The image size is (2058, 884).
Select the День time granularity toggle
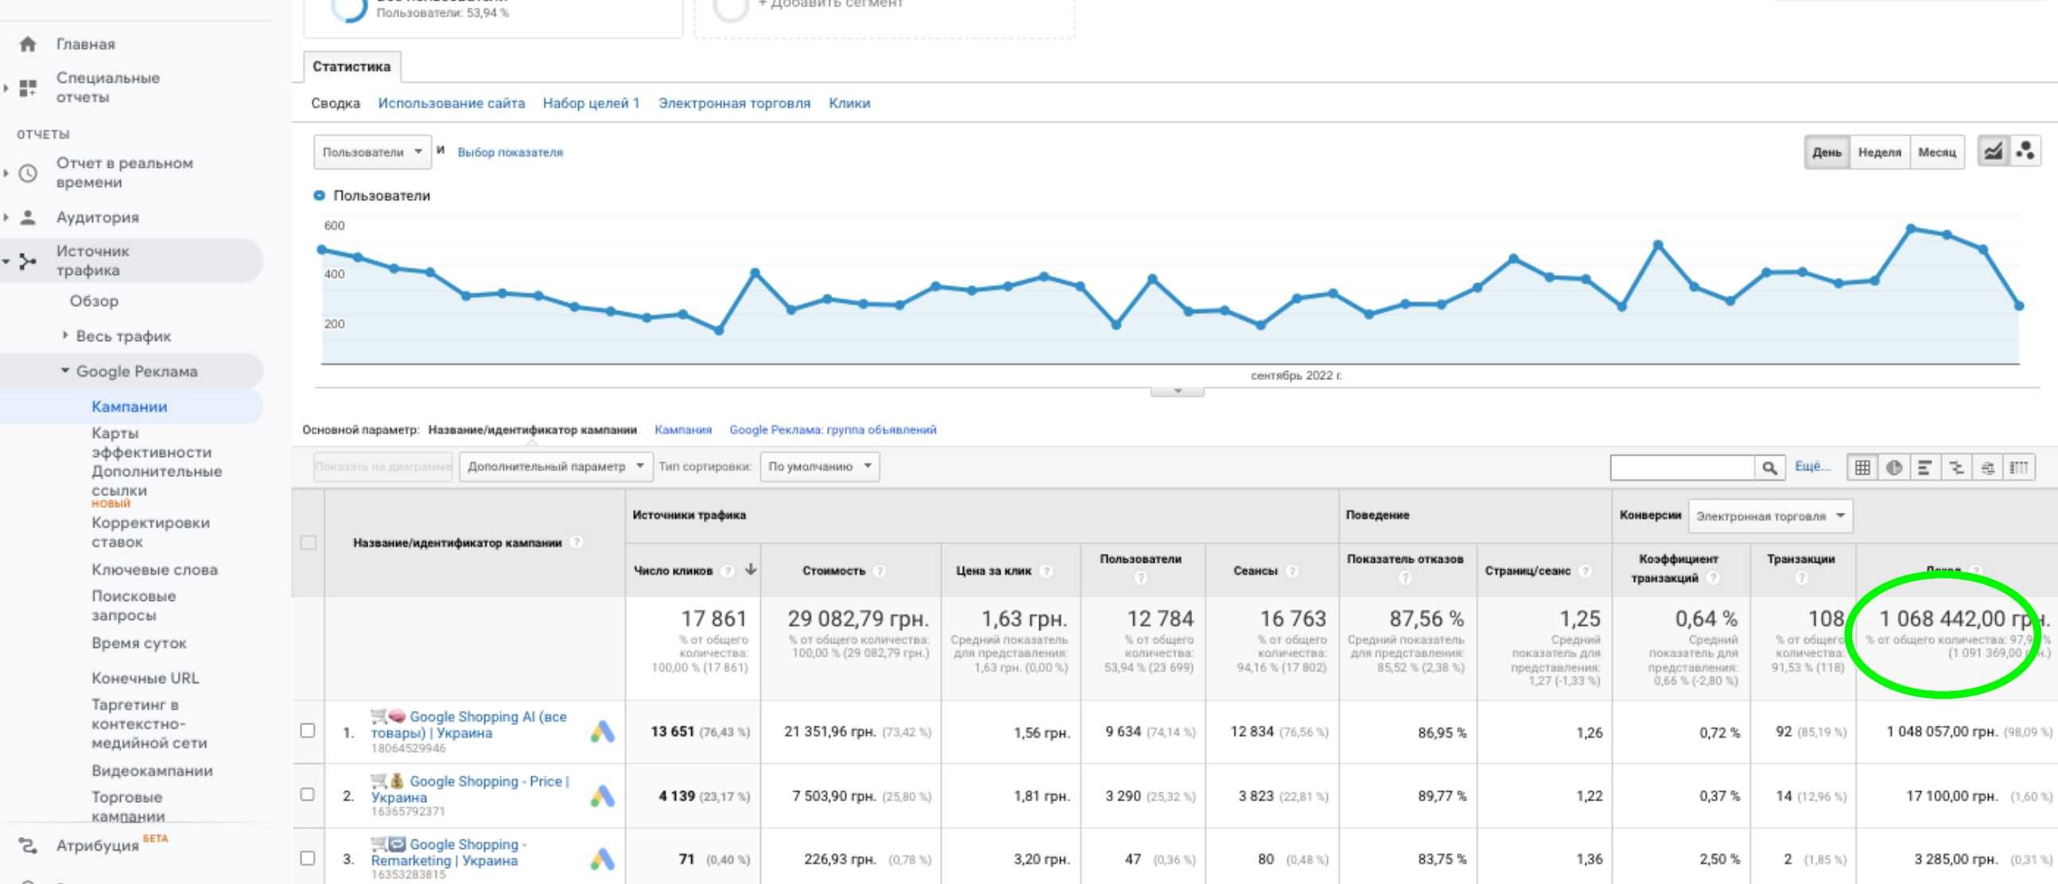[1827, 152]
